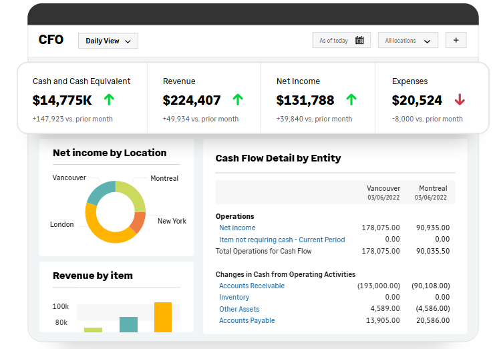Expand the All locations dropdown

tap(407, 41)
